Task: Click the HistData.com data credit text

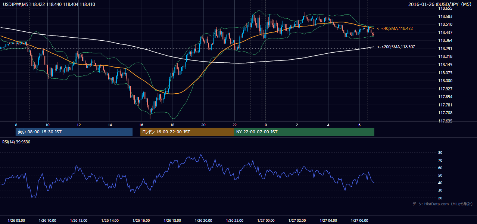Action: (x=443, y=204)
